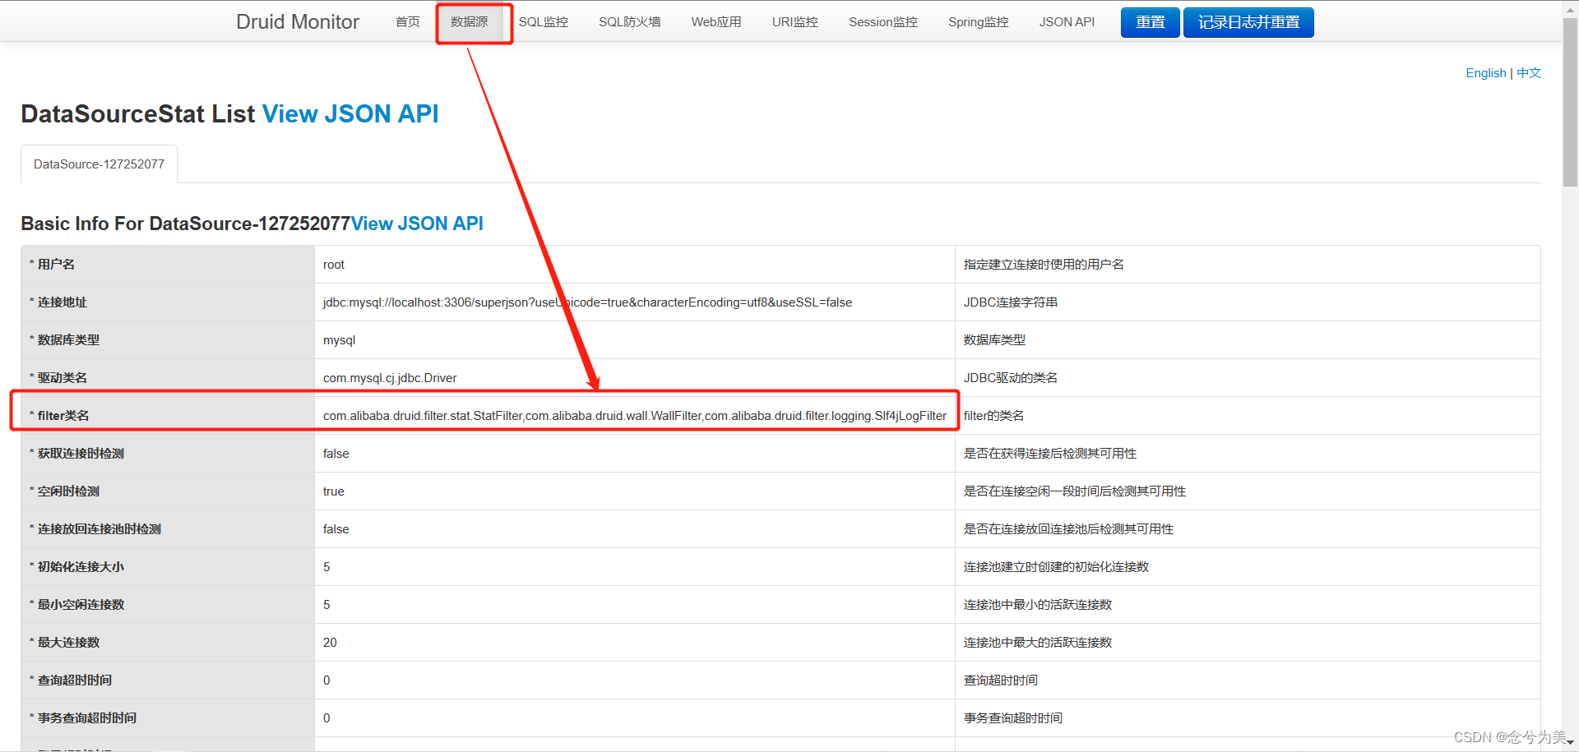Click 连接池建立时创建的初始化连接数 description
The width and height of the screenshot is (1579, 752).
click(1056, 567)
